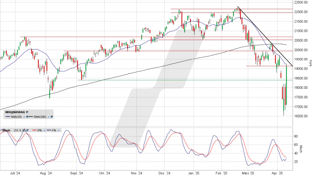The image size is (315, 177).
Task: Click the 40 stochastic axis label
Action: (x=296, y=153)
